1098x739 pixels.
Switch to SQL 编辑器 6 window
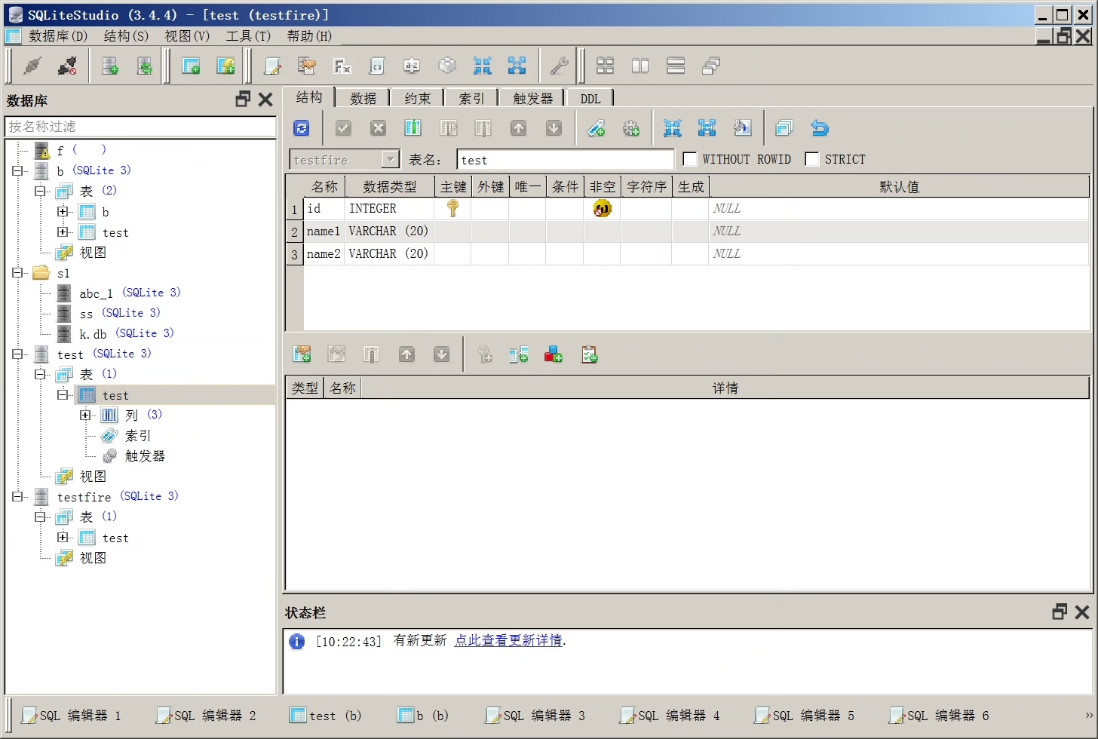940,716
